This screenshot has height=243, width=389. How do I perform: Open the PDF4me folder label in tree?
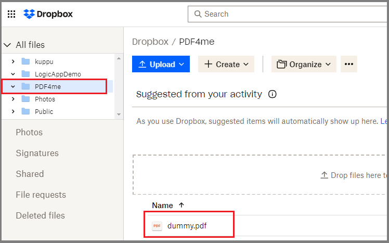tap(48, 86)
